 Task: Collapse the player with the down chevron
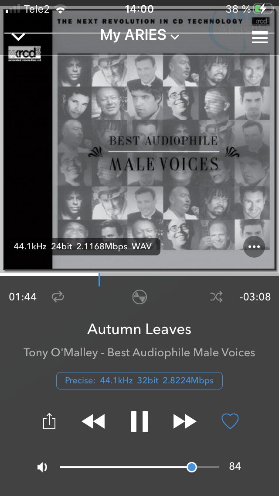click(18, 37)
